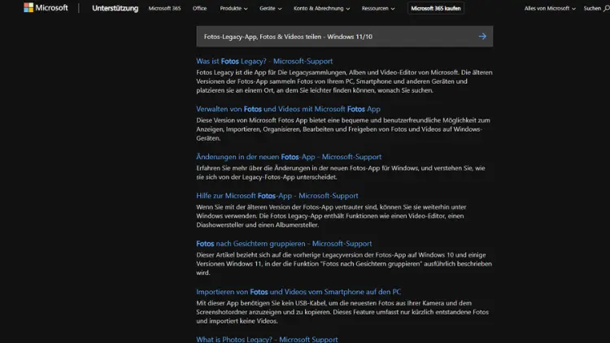Open the Unterstützung home link
Screen dimensions: 610x343
115,8
